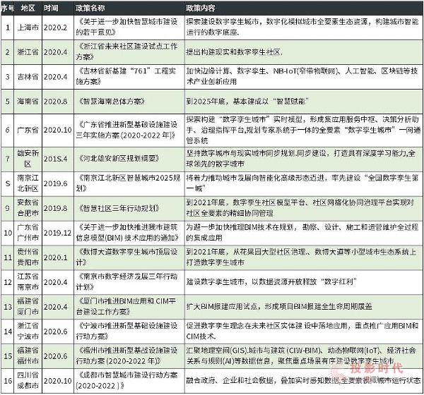Select the cell 广东省广州市
424x395 pixels.
point(28,233)
